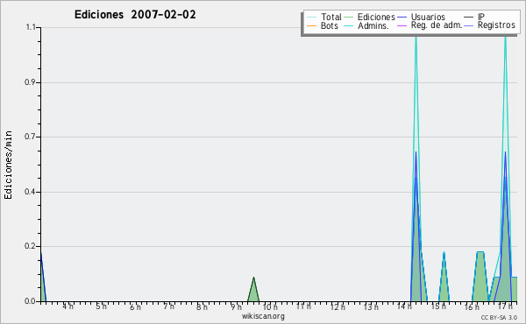Image resolution: width=526 pixels, height=324 pixels.
Task: Click the 0.7 y-axis value
Action: pos(30,137)
